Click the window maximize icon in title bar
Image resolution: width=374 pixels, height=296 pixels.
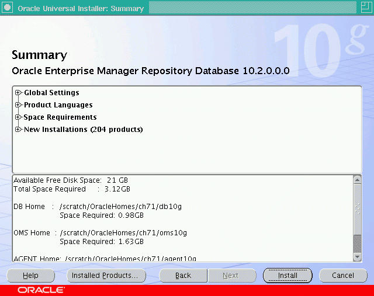pyautogui.click(x=366, y=8)
